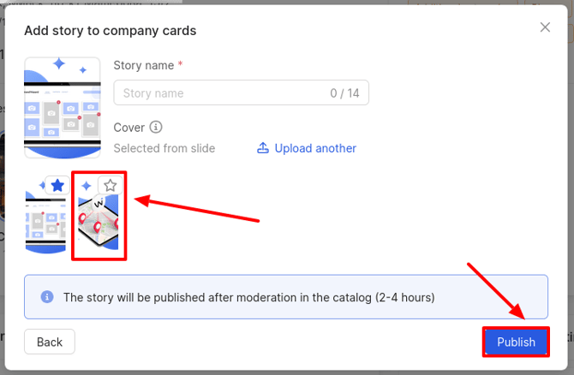Image resolution: width=574 pixels, height=375 pixels.
Task: Click the moderation notice text
Action: coord(248,298)
